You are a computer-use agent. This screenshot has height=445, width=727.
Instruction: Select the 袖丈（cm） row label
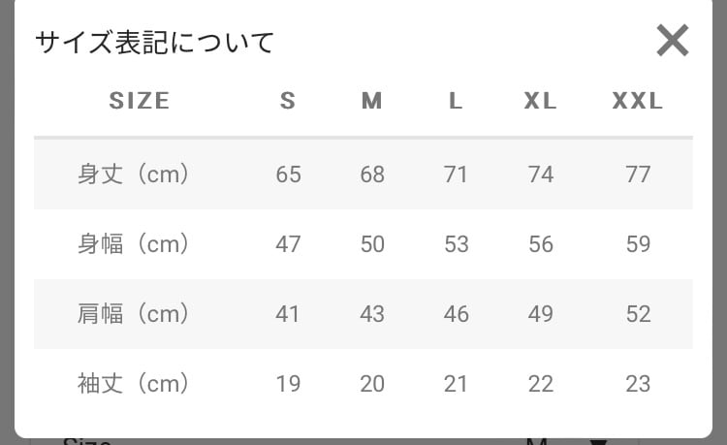[x=133, y=384]
